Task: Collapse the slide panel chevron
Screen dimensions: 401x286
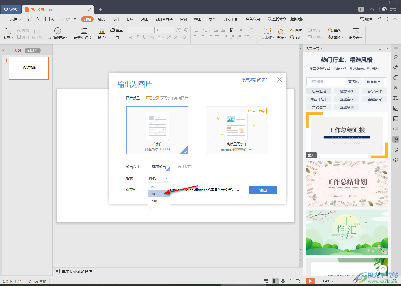Action: pos(3,50)
